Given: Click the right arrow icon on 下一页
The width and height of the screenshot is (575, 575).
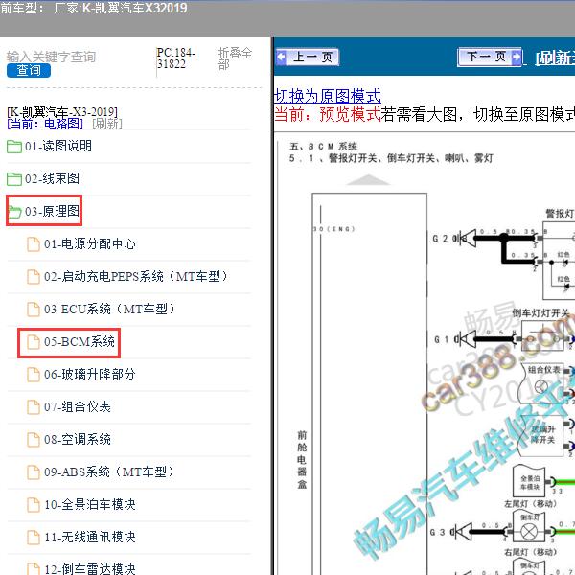Looking at the screenshot, I should pyautogui.click(x=517, y=57).
